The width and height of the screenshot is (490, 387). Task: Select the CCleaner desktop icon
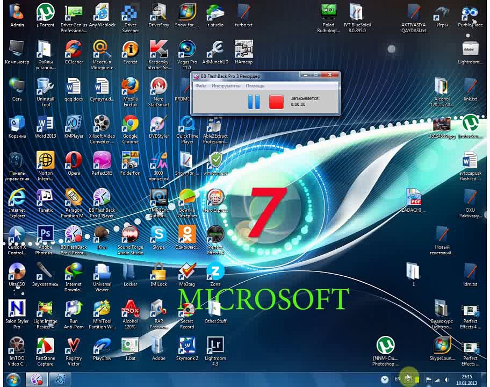tap(74, 52)
